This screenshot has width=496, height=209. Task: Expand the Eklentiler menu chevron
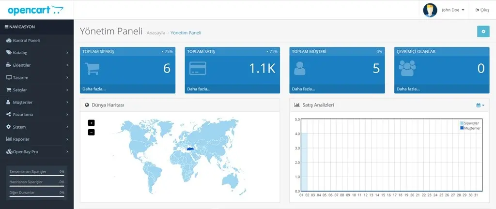pyautogui.click(x=67, y=65)
